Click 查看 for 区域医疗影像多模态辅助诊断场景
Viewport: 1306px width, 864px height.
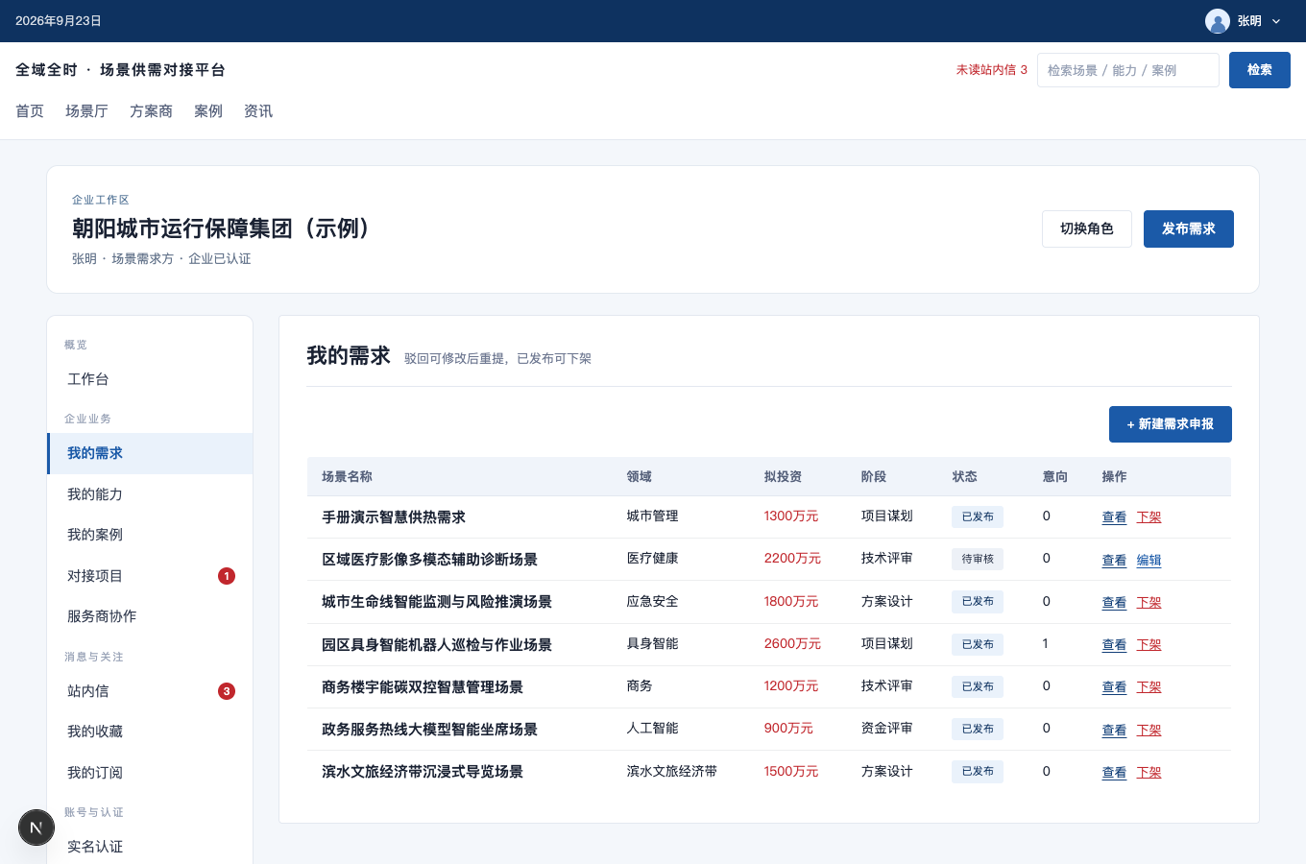click(x=1114, y=560)
